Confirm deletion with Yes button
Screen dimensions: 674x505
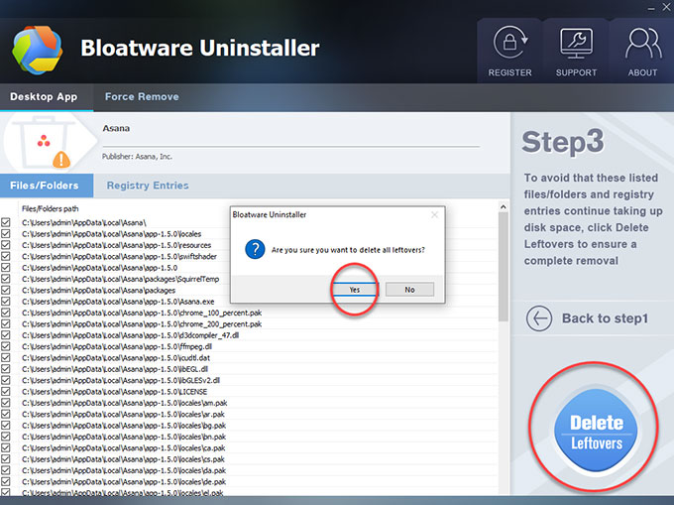354,290
